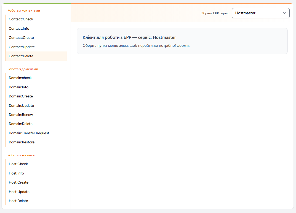Select Host:Create from the hosts menu
296x213 pixels.
click(18, 182)
